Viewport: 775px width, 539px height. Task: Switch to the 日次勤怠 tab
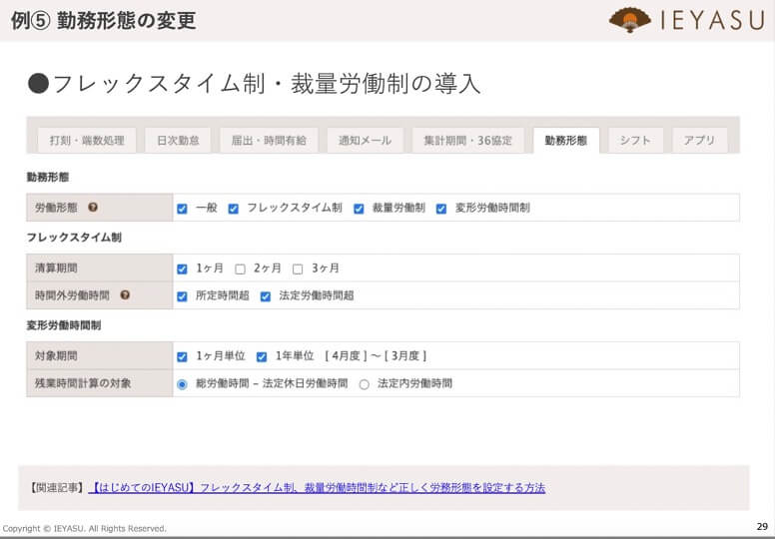178,141
